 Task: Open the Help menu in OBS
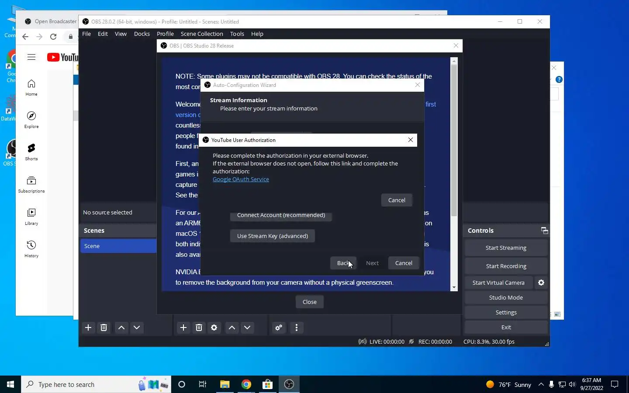tap(257, 34)
